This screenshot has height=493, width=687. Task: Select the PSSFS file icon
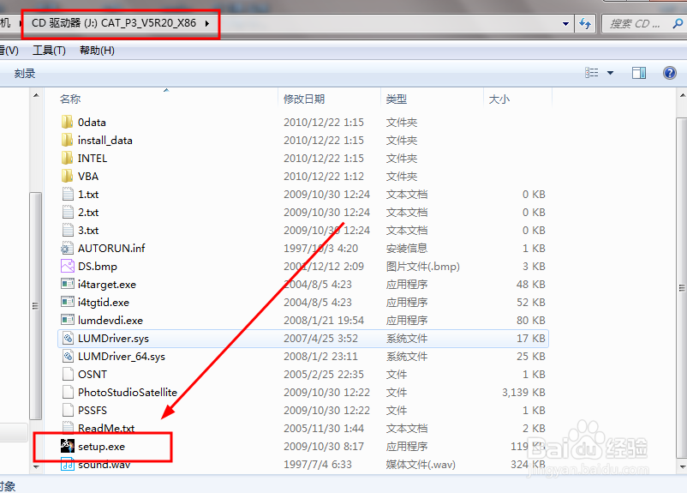pos(68,410)
